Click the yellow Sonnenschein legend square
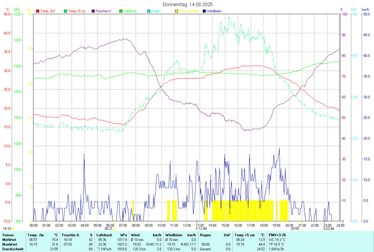The height and width of the screenshot is (252, 374). (176, 11)
